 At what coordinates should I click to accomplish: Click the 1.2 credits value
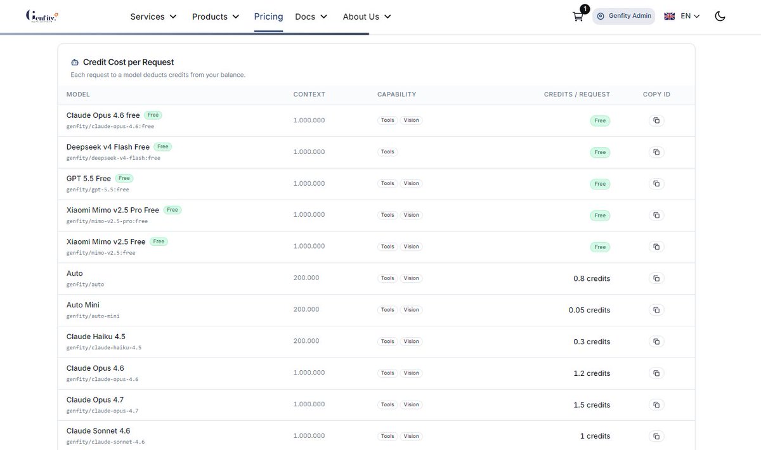(592, 373)
